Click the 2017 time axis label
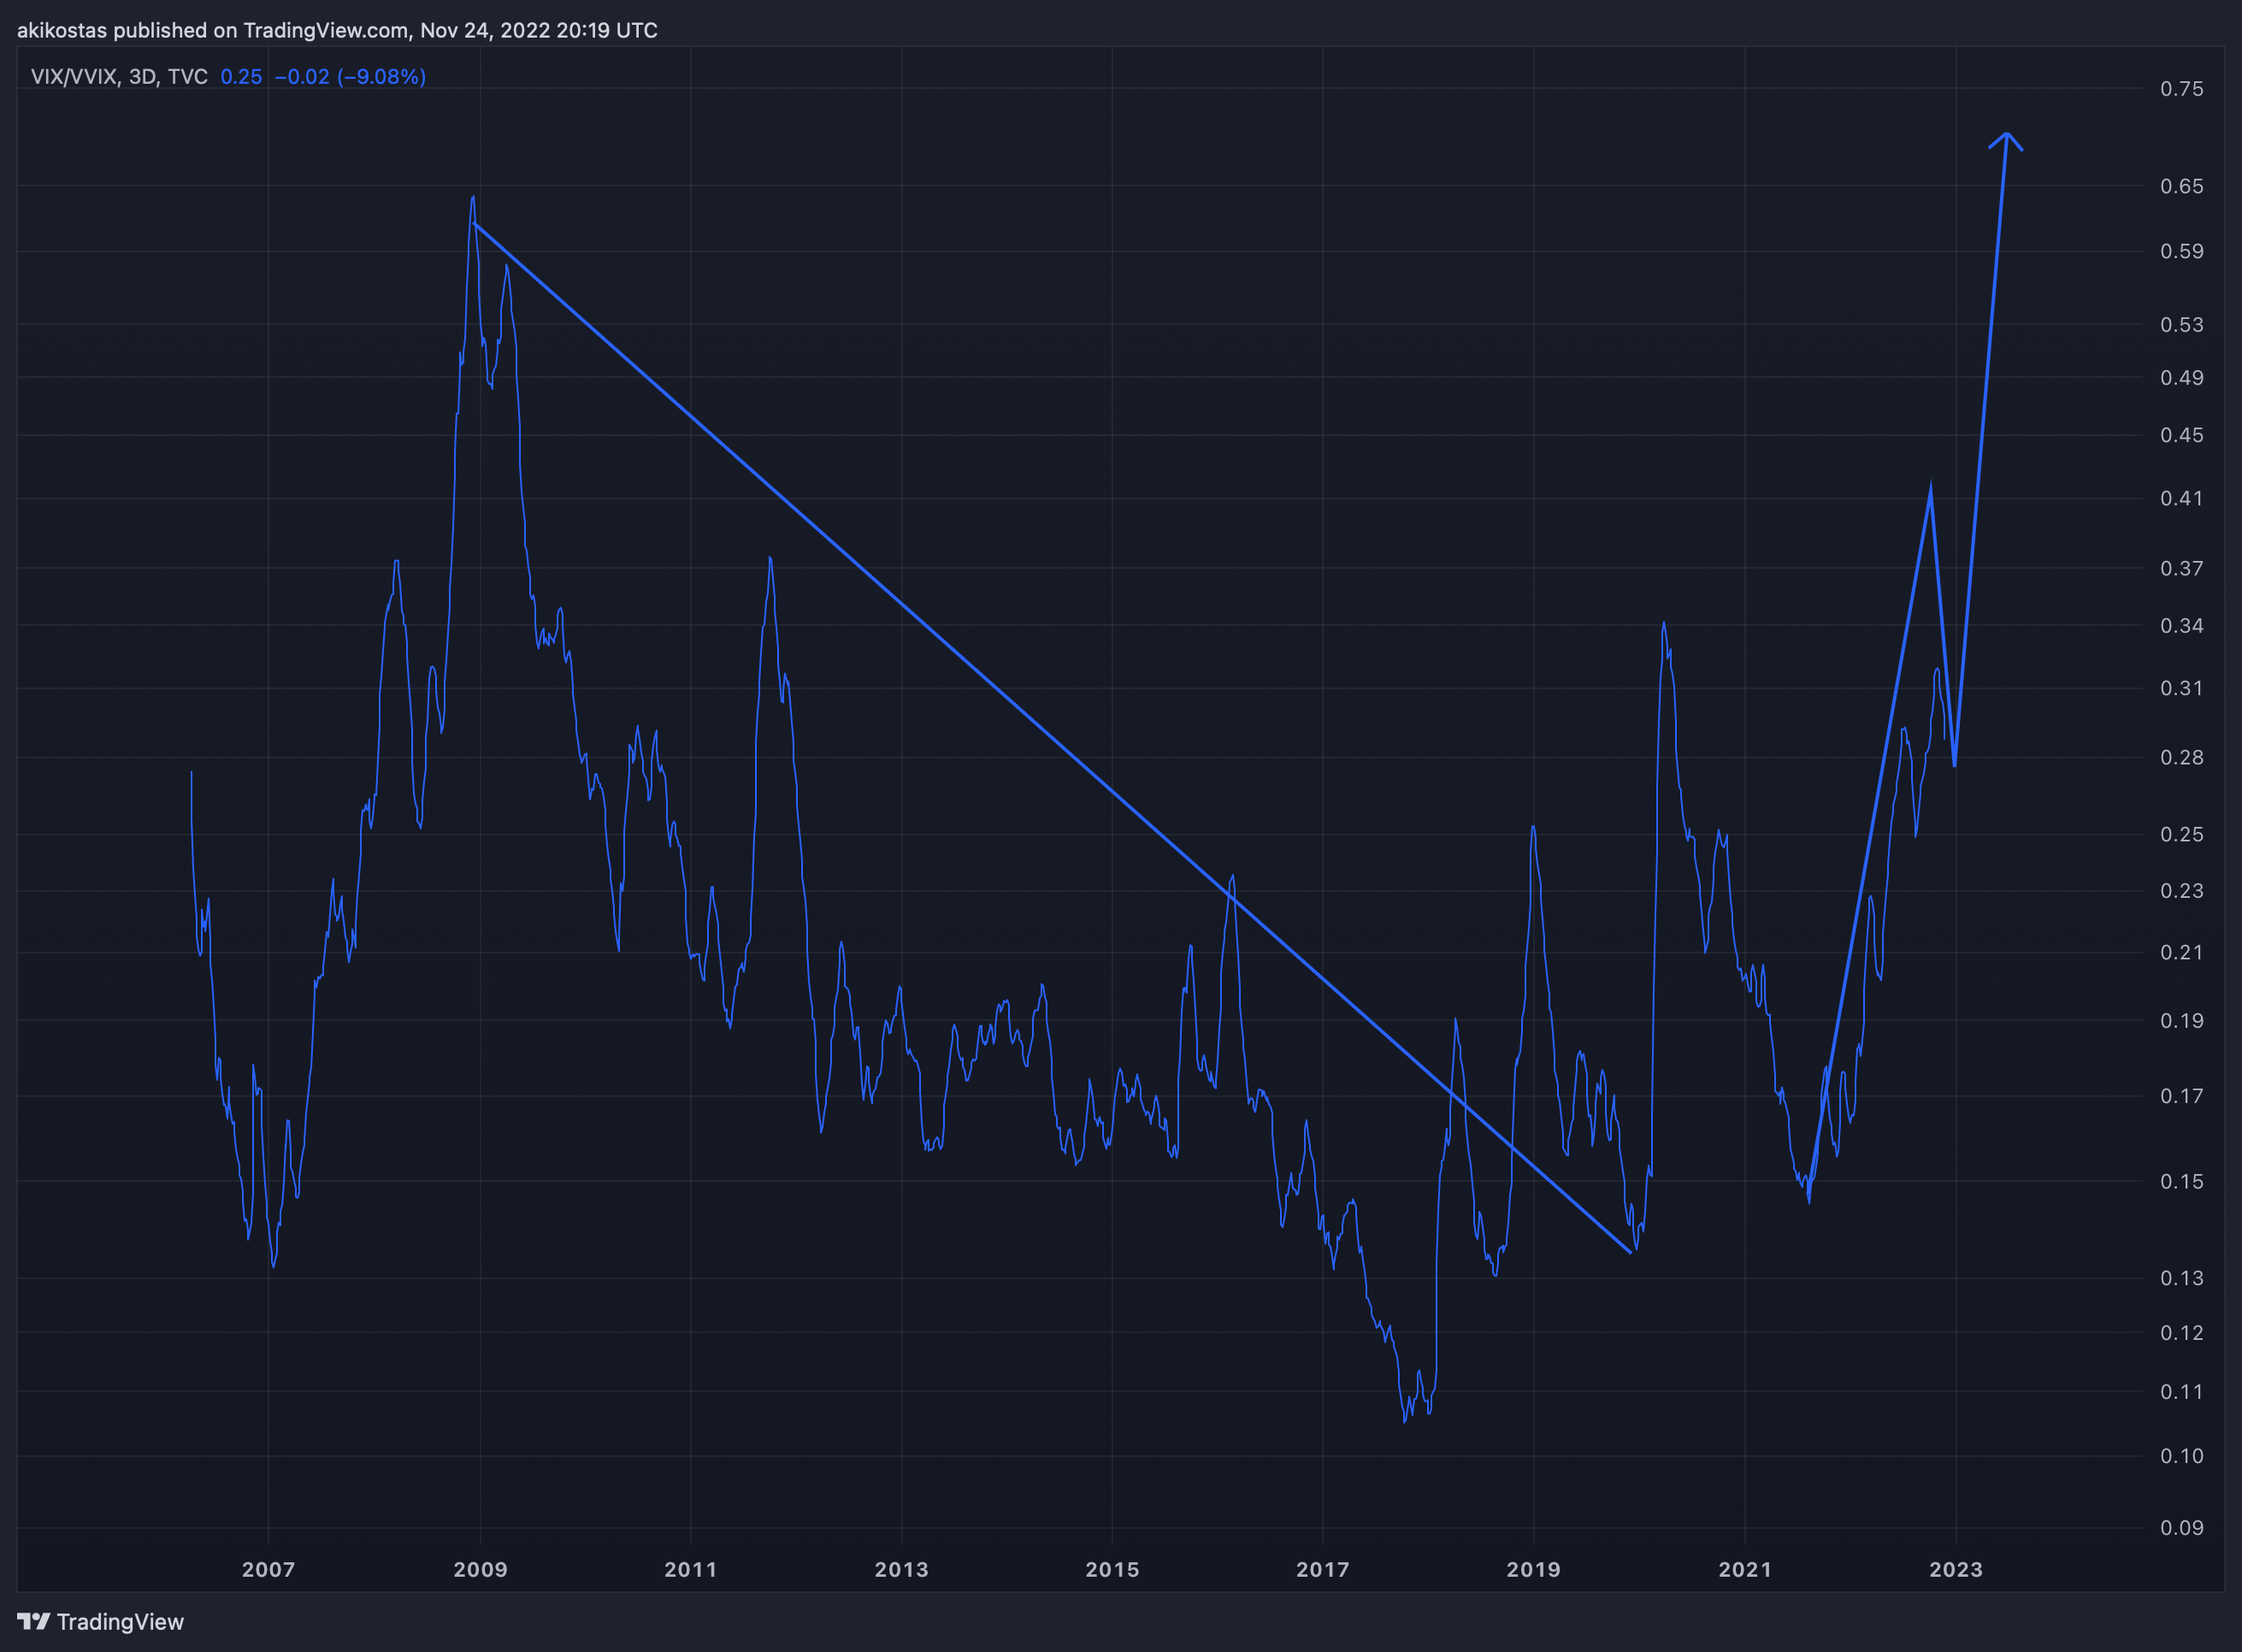Image resolution: width=2242 pixels, height=1652 pixels. [x=1323, y=1569]
